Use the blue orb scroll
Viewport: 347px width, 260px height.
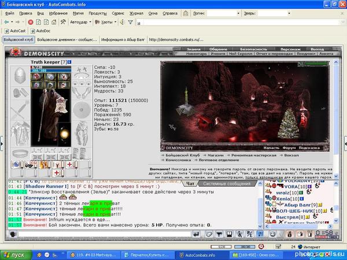(x=17, y=165)
